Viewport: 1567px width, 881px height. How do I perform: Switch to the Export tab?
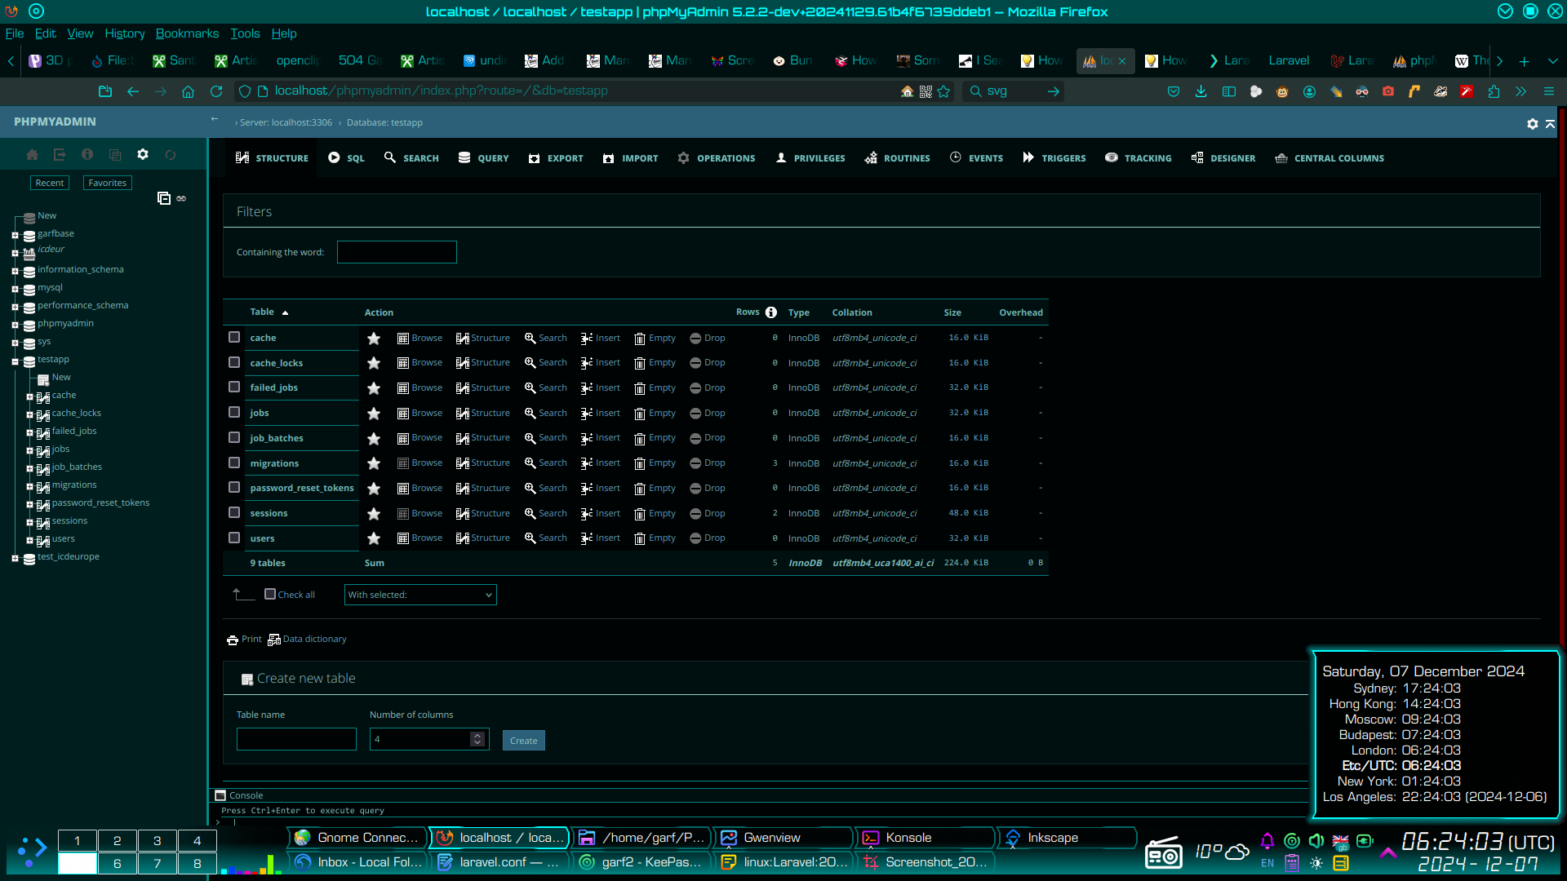pos(556,158)
